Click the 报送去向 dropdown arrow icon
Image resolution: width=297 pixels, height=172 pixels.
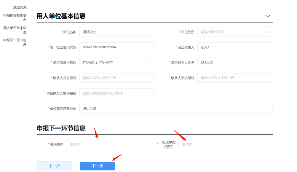(148, 144)
